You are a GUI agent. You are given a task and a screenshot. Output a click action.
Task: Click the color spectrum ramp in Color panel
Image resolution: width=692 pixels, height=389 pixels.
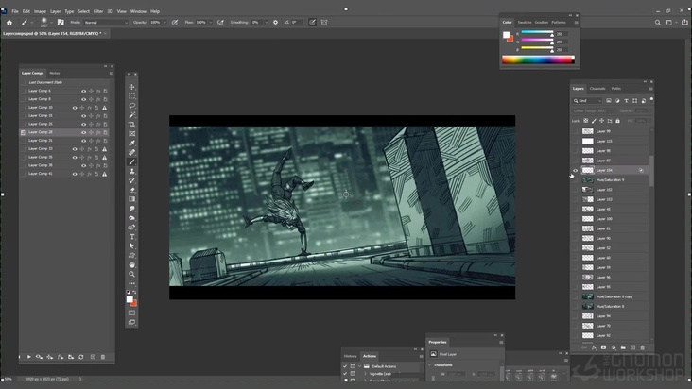537,59
